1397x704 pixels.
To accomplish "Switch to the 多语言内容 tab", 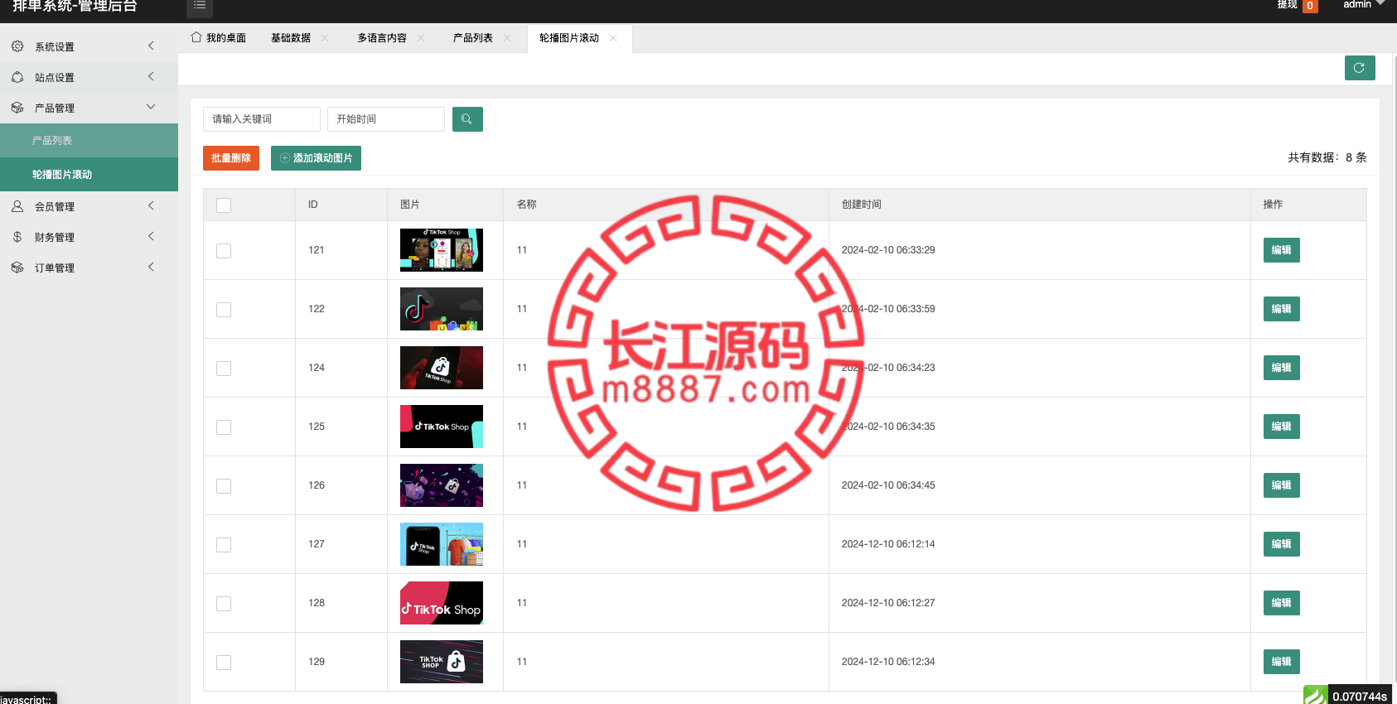I will [382, 38].
